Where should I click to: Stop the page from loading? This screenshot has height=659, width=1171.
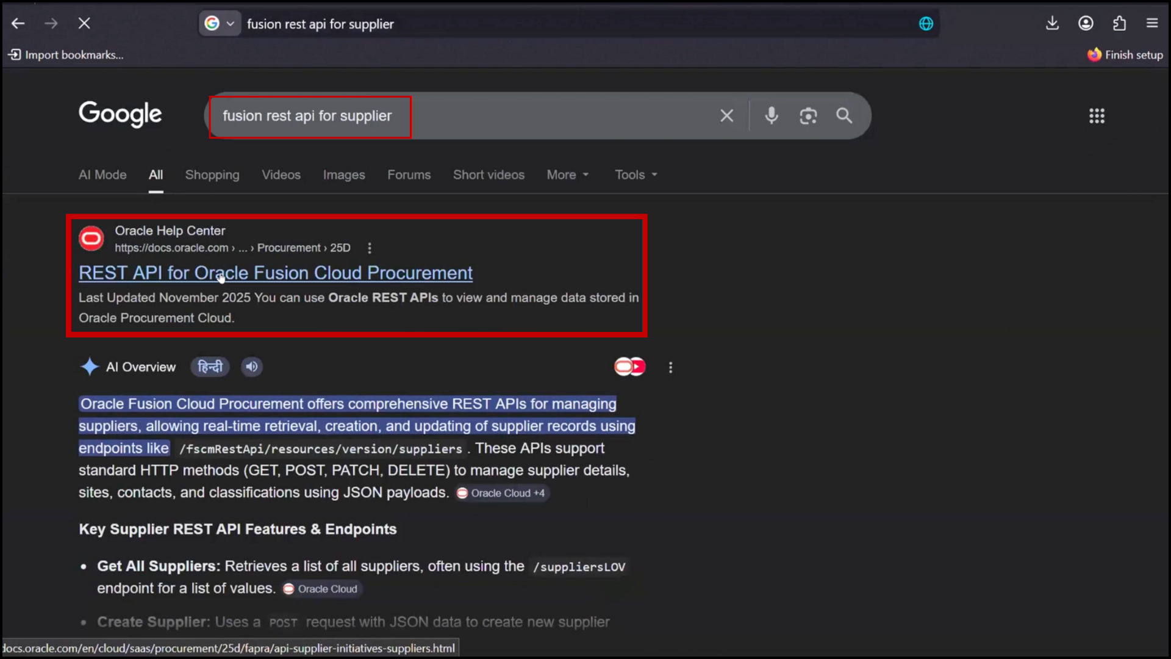pos(84,23)
